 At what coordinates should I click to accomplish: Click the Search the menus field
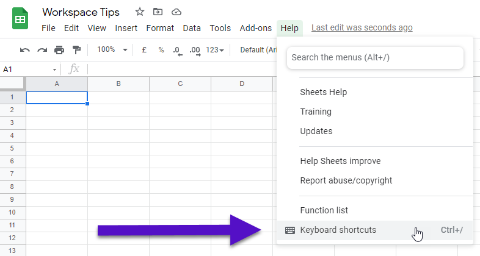(x=375, y=57)
